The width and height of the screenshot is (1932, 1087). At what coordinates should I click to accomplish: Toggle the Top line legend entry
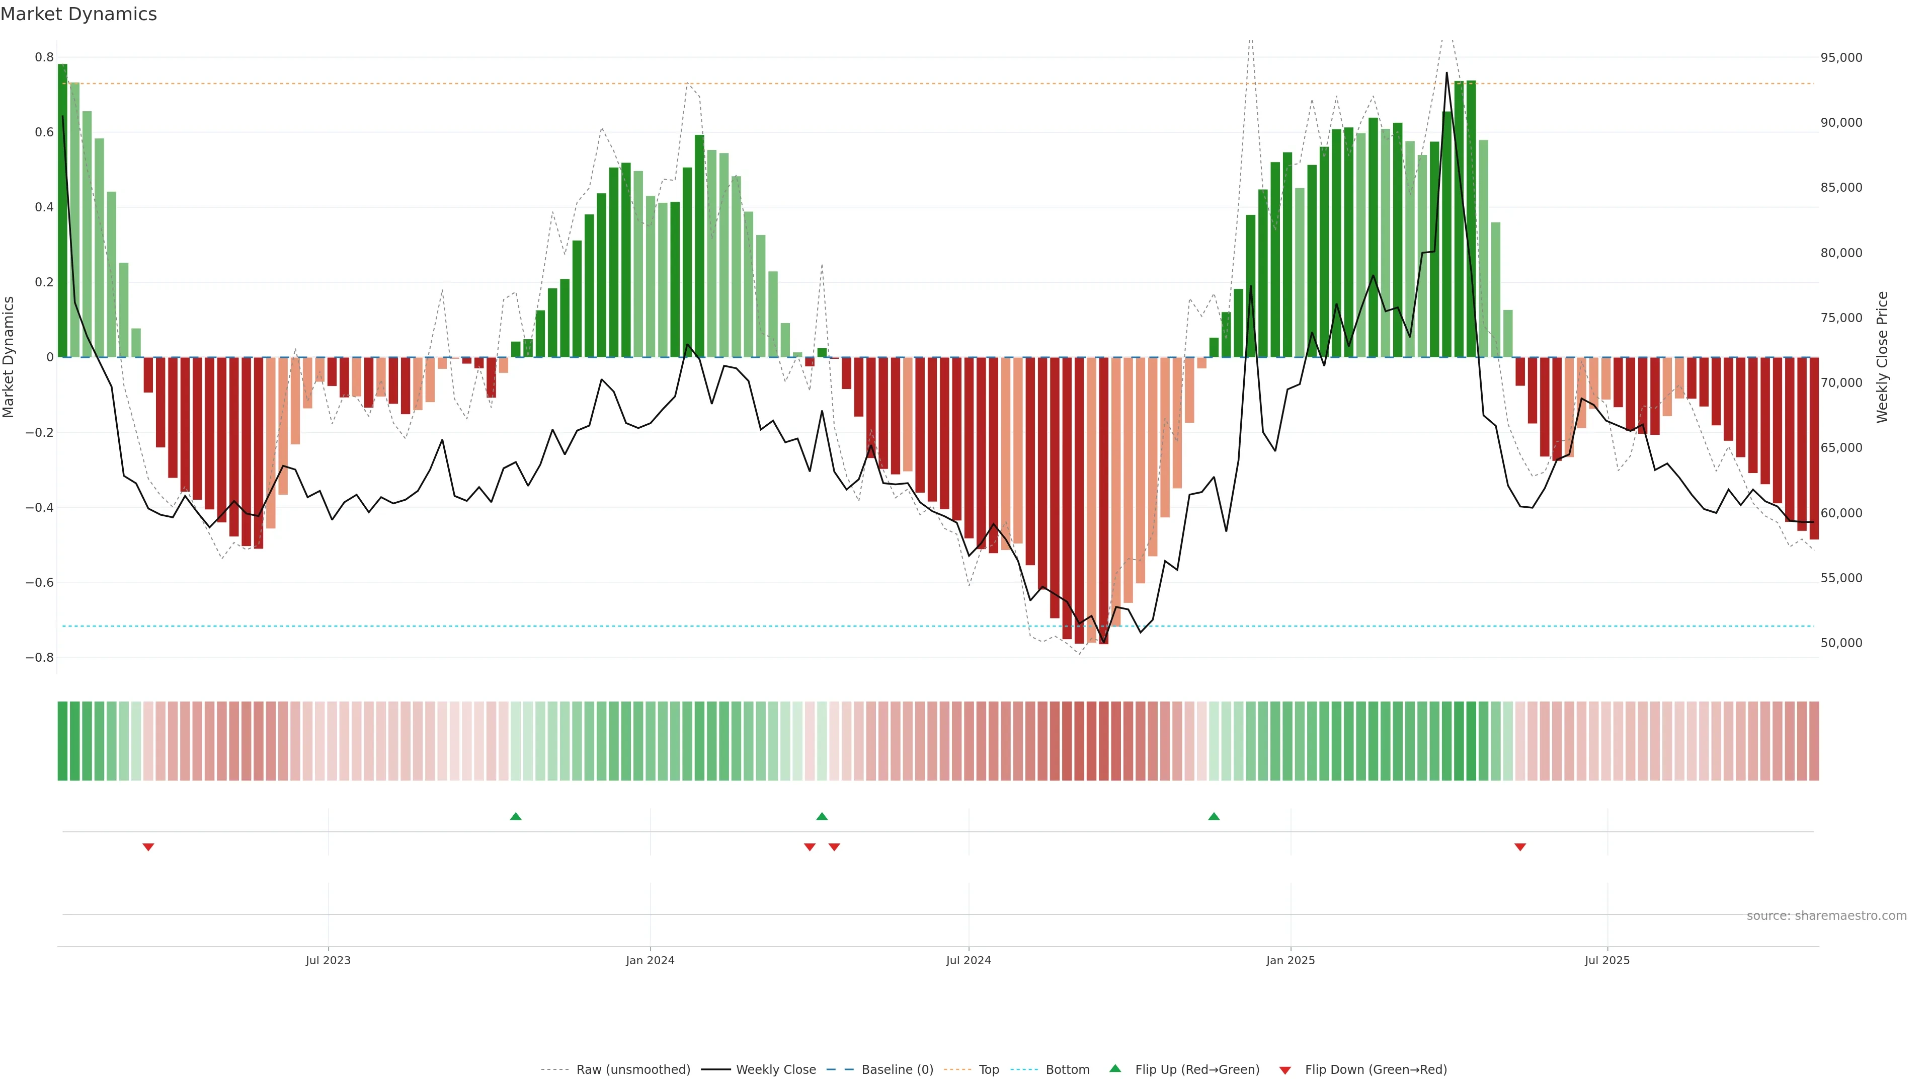pos(989,1070)
